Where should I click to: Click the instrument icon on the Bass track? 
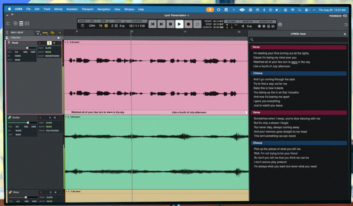10,192
